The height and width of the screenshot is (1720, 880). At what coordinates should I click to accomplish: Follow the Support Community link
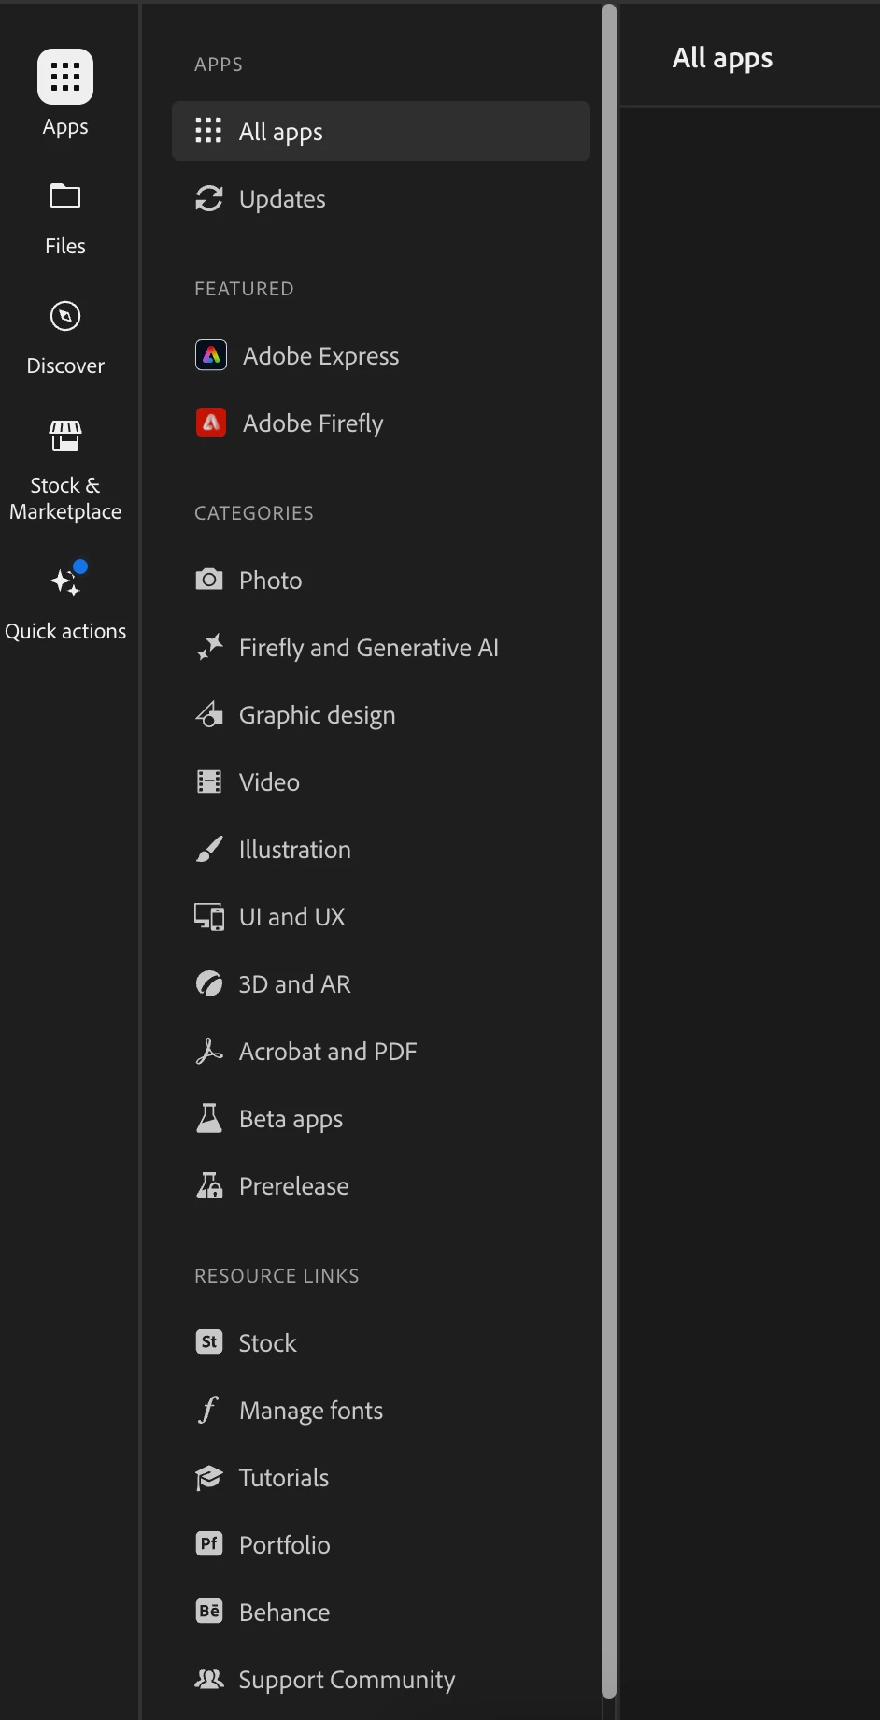pos(381,1679)
